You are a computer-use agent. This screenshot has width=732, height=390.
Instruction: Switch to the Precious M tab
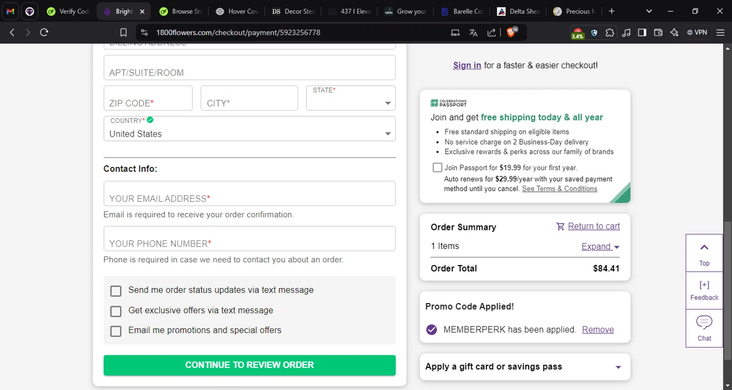coord(574,11)
